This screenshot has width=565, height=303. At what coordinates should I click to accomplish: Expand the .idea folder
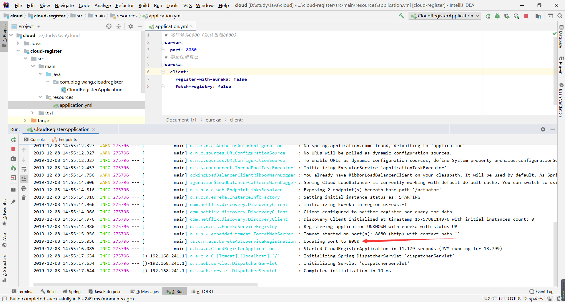[x=18, y=43]
